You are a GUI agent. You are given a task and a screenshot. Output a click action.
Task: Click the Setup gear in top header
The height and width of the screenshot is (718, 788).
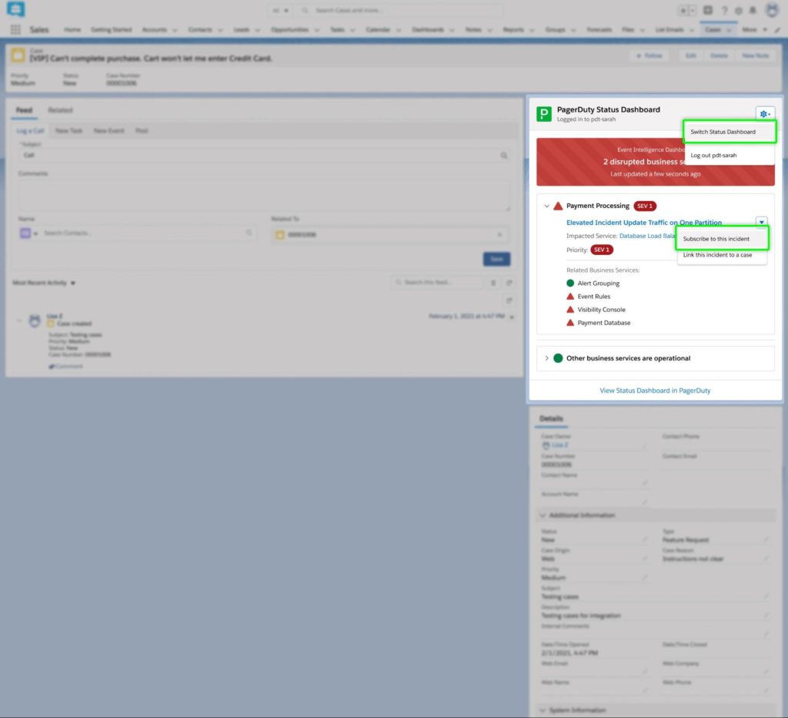[x=738, y=11]
